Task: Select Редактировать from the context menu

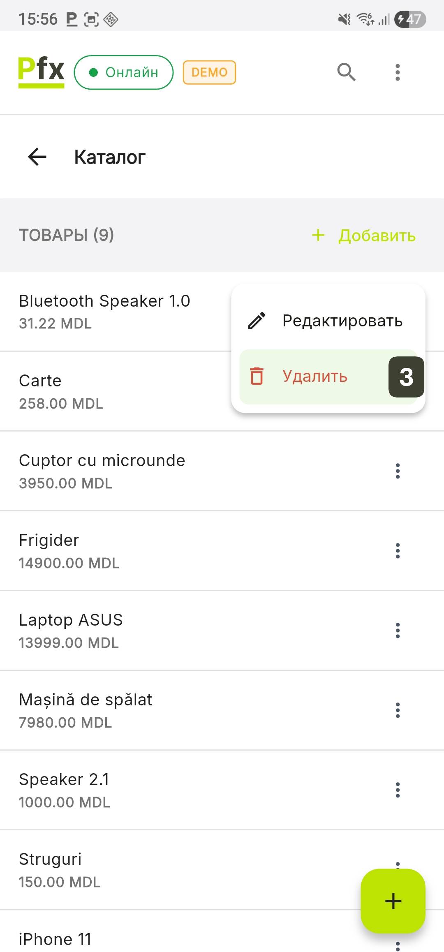Action: (342, 321)
